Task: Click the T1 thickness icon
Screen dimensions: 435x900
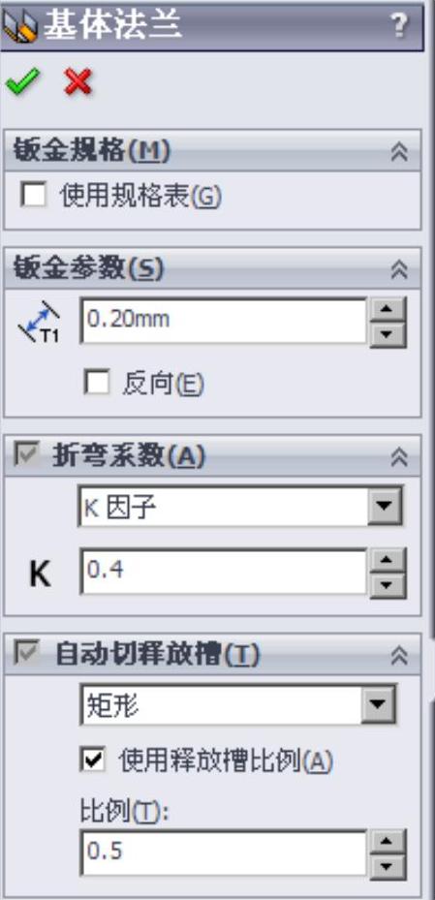Action: tap(39, 322)
